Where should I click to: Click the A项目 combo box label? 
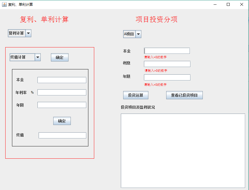click(x=129, y=34)
